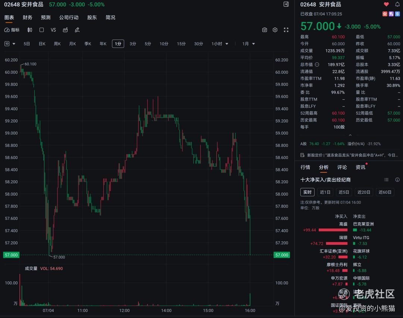The width and height of the screenshot is (403, 318).
Task: Click the 成交量 volume indicator label
Action: click(x=31, y=268)
